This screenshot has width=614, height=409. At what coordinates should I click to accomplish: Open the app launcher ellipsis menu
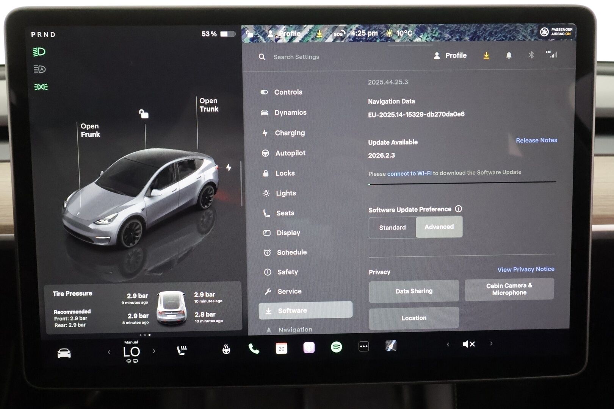coord(364,346)
